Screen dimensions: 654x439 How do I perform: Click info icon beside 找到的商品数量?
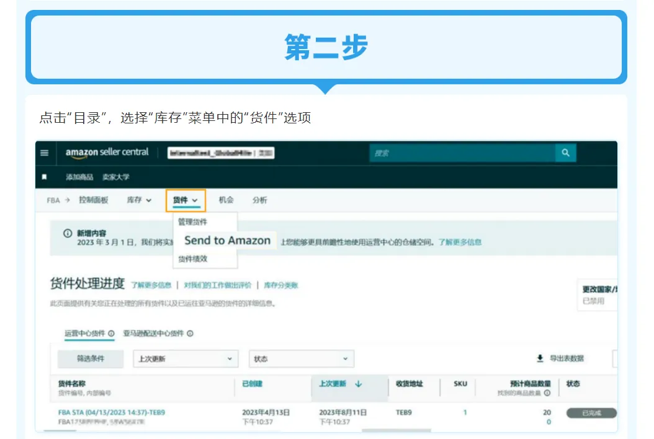(547, 393)
